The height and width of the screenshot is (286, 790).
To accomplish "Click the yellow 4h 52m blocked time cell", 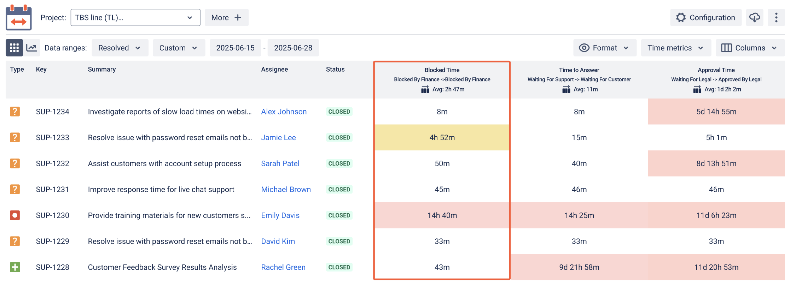I will click(x=442, y=137).
